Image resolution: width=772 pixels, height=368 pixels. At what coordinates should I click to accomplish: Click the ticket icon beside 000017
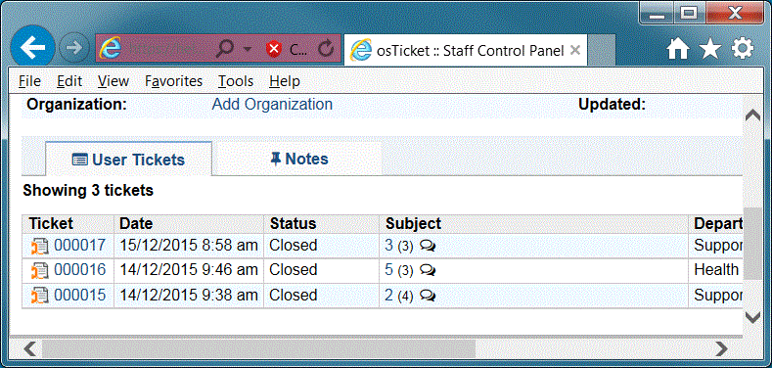click(39, 246)
